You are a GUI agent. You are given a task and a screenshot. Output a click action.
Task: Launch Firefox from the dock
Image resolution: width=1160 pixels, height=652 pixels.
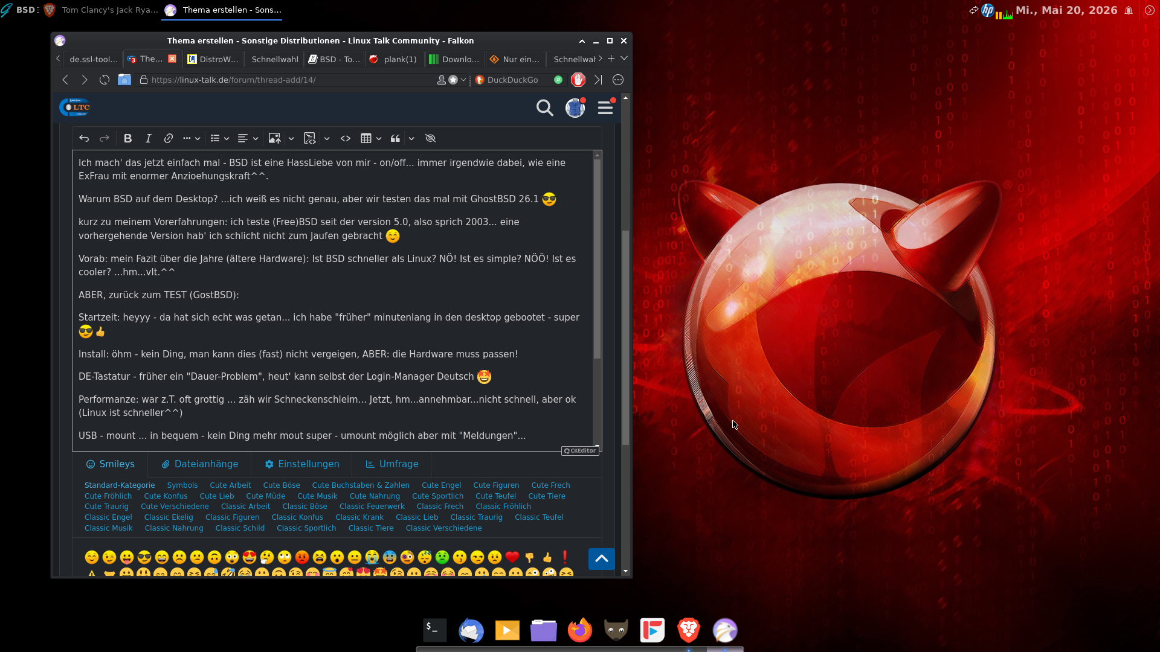tap(580, 630)
